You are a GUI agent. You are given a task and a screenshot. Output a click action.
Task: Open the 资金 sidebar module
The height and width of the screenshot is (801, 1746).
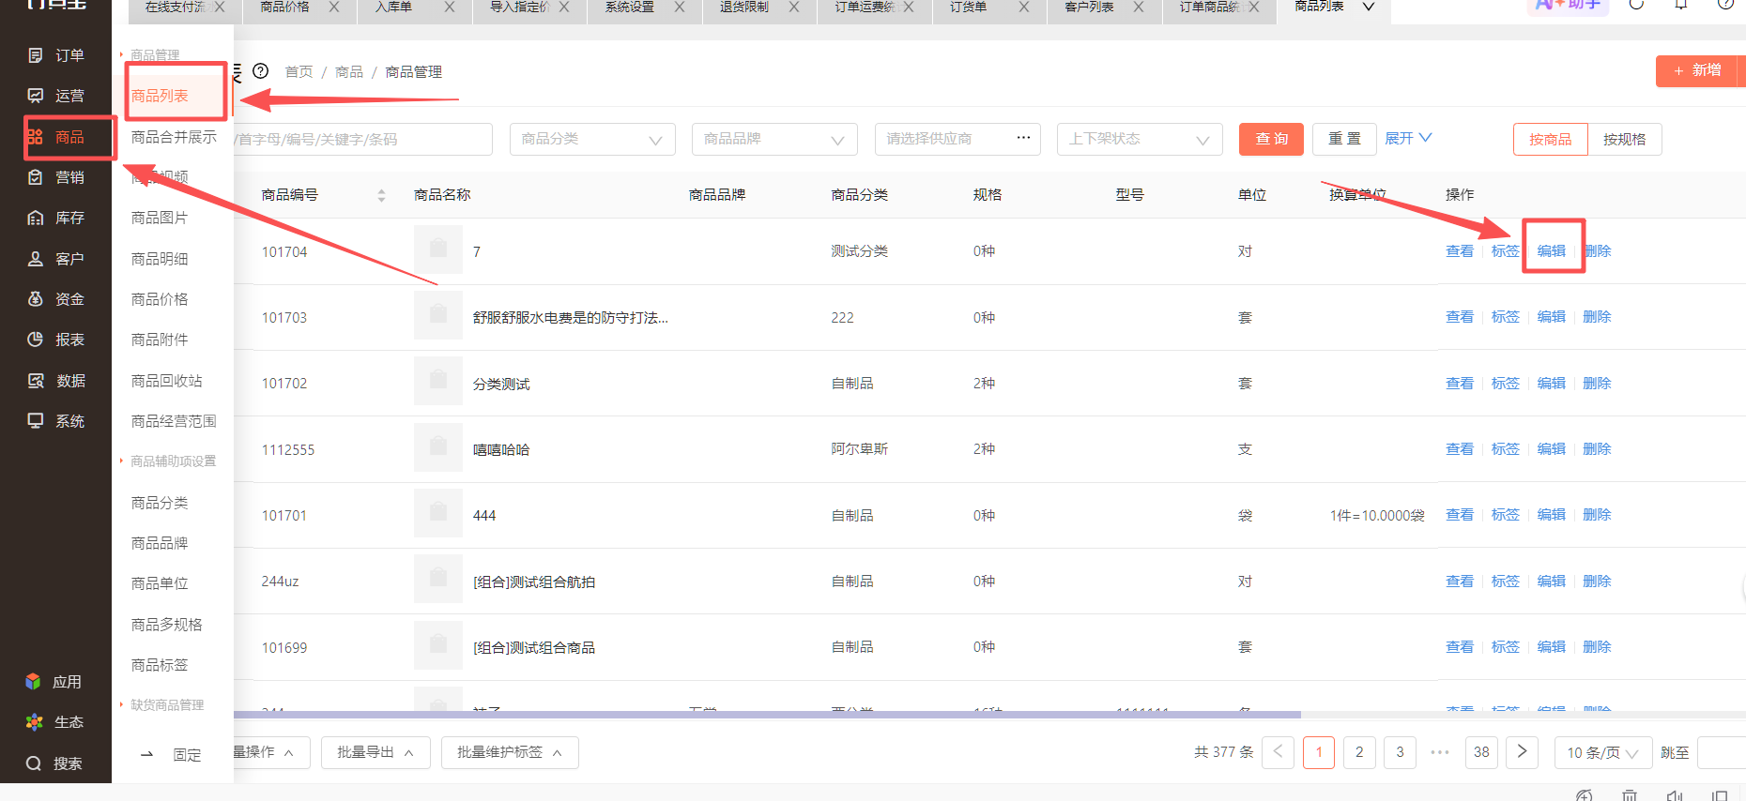[55, 299]
